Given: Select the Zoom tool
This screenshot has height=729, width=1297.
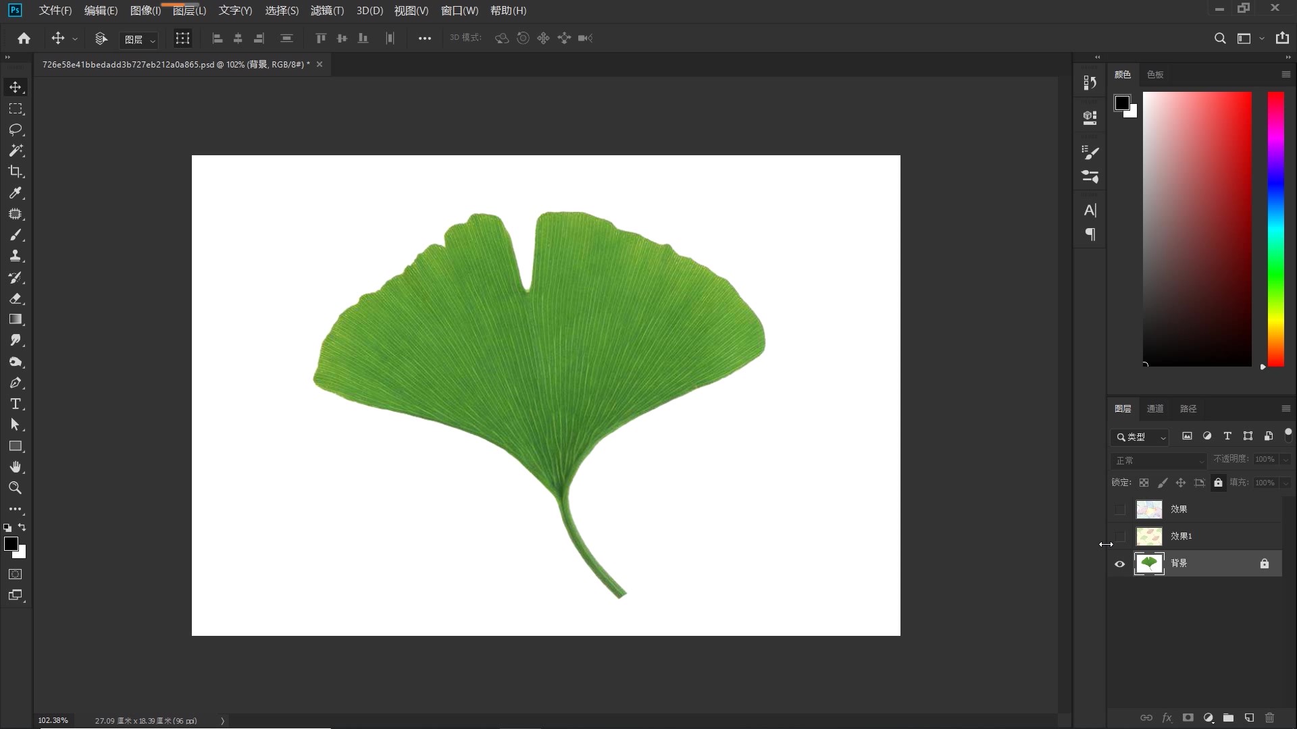Looking at the screenshot, I should (x=16, y=488).
